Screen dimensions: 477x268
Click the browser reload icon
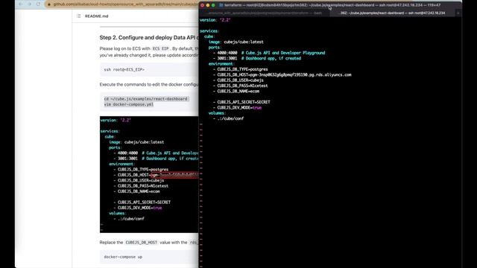point(38,4)
